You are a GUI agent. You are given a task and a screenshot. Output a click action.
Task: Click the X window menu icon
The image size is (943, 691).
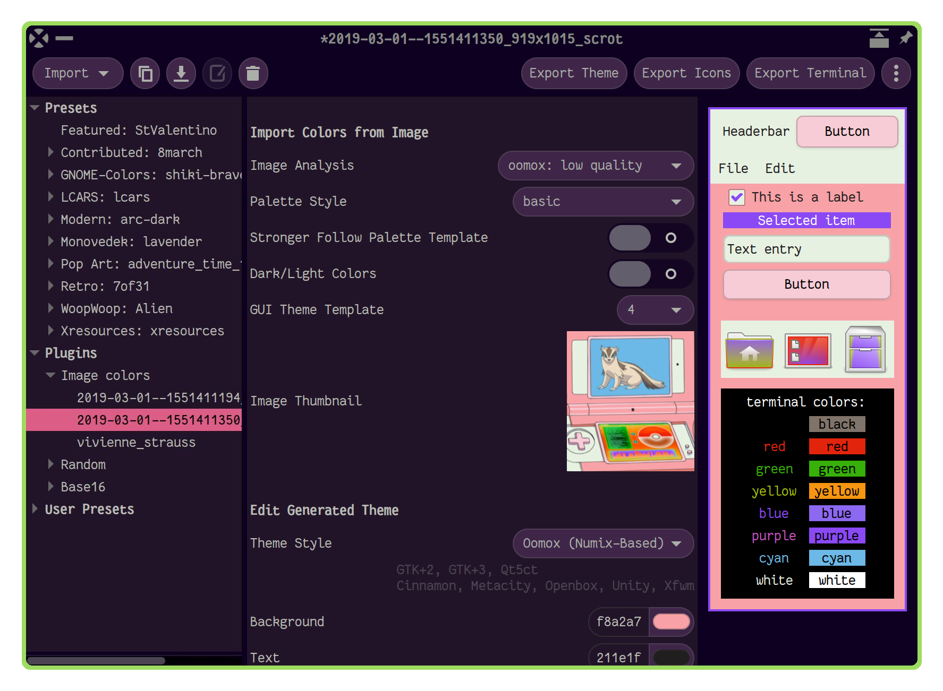click(39, 38)
